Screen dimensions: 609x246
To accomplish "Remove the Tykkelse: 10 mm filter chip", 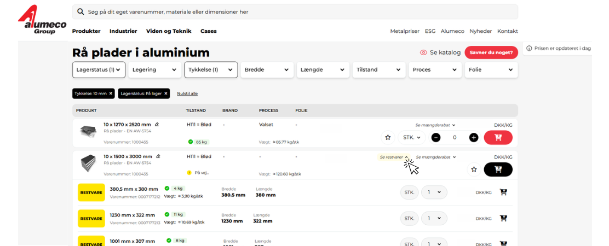I will [111, 93].
